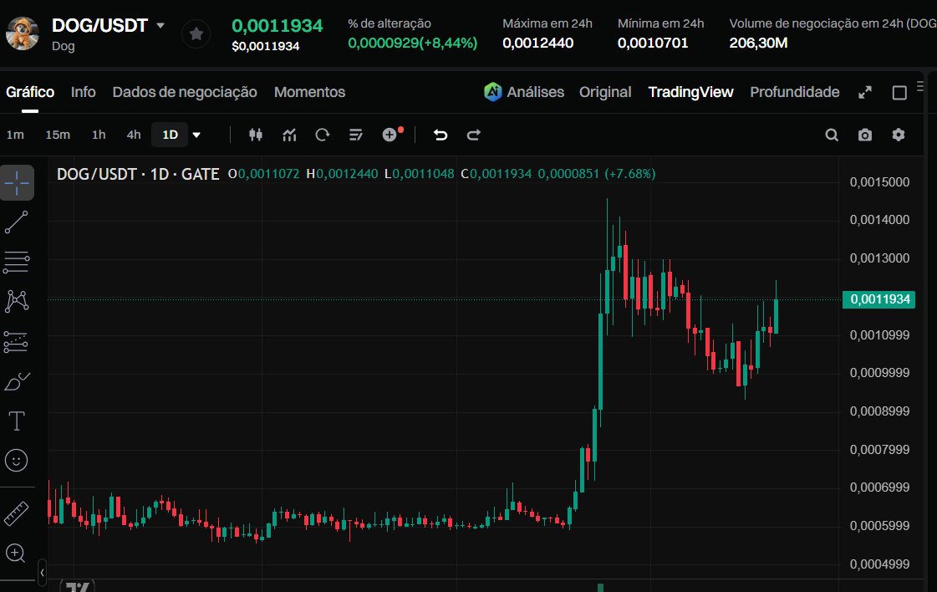
Task: Add DOG/USDT to favorites with the star icon
Action: point(196,33)
